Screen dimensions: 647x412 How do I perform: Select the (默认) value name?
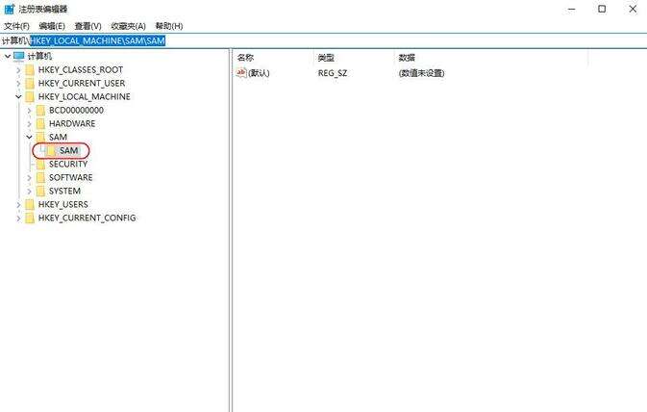click(x=259, y=73)
